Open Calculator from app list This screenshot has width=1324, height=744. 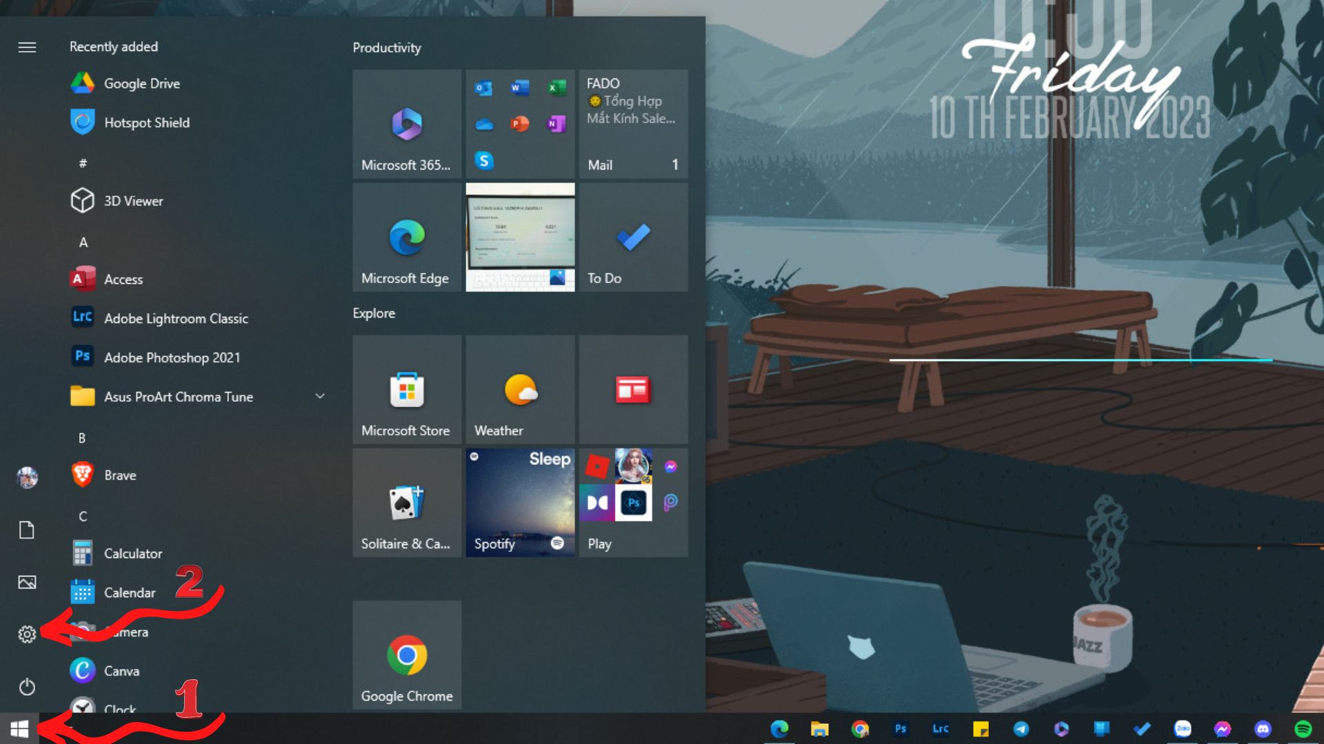[x=197, y=553]
